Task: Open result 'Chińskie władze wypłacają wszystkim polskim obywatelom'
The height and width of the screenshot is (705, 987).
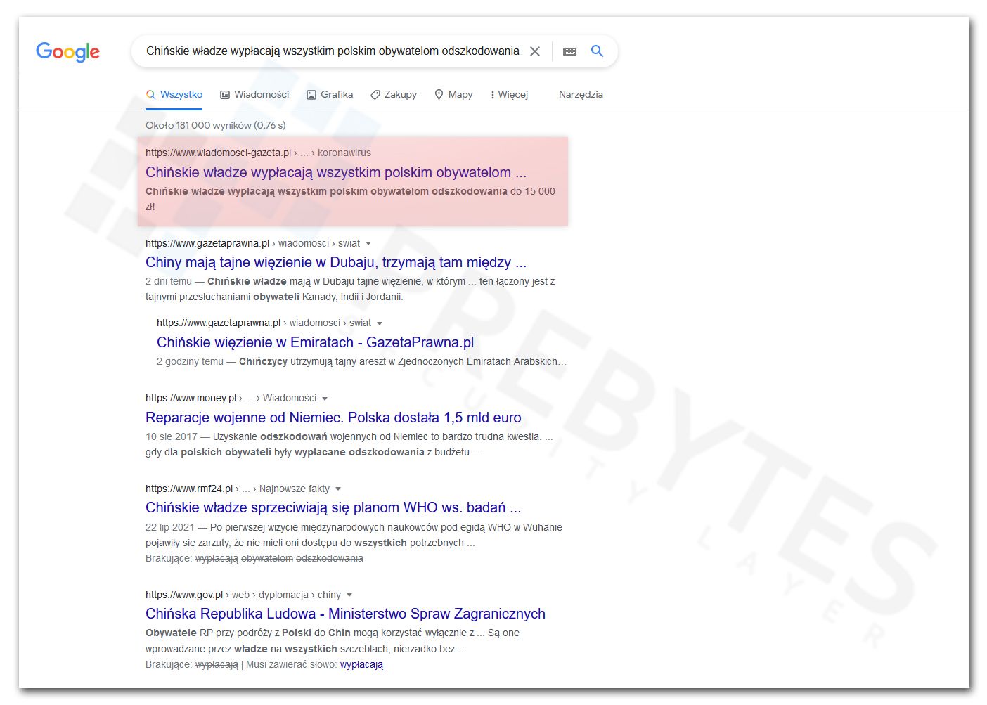Action: coord(336,172)
